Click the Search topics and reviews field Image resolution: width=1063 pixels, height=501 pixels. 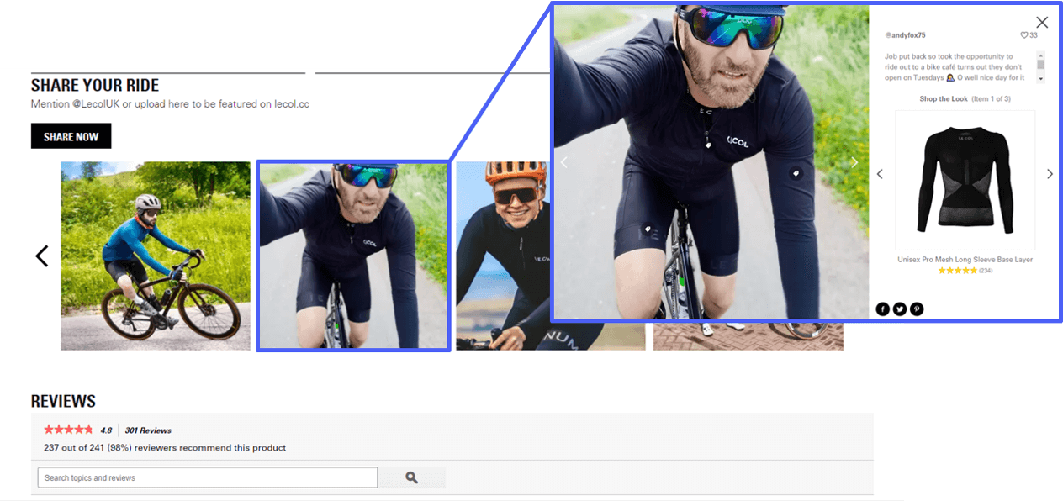click(x=207, y=477)
